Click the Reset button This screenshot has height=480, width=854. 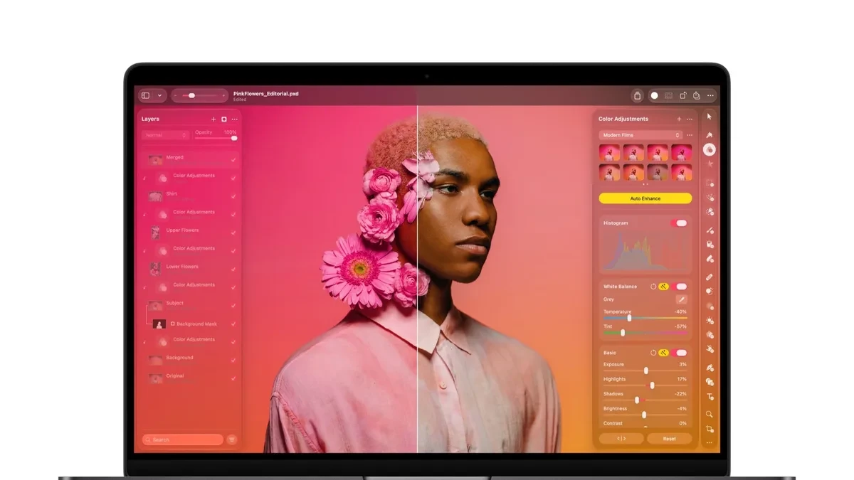(669, 439)
